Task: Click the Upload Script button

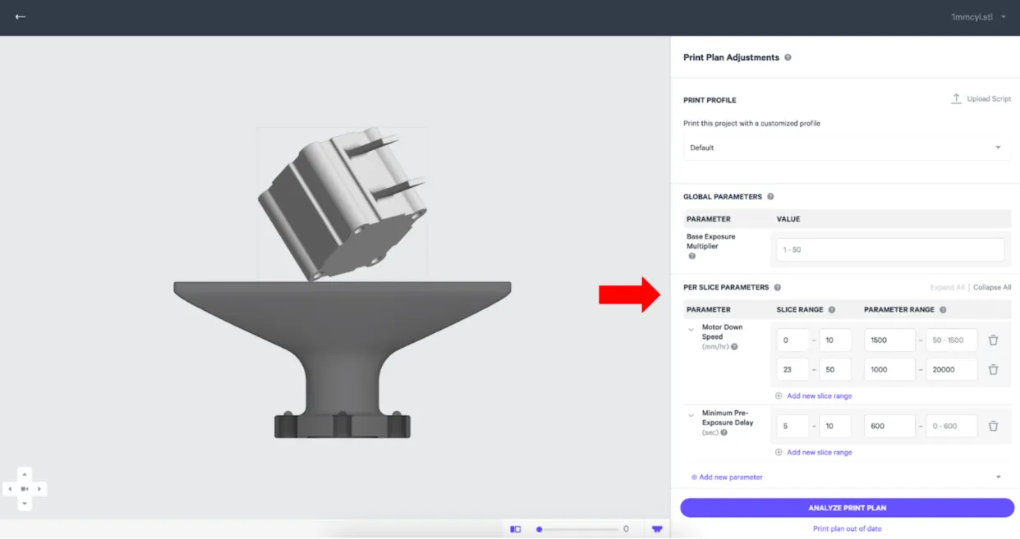Action: tap(981, 98)
